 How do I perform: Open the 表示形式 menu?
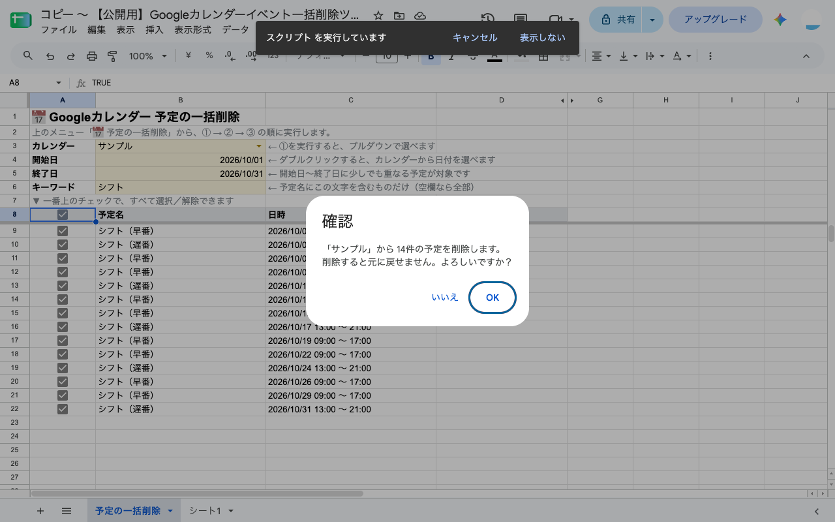click(192, 30)
